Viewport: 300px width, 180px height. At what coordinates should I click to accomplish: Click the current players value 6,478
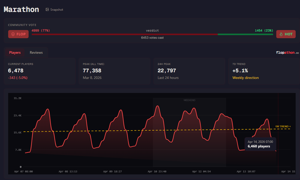tap(16, 71)
